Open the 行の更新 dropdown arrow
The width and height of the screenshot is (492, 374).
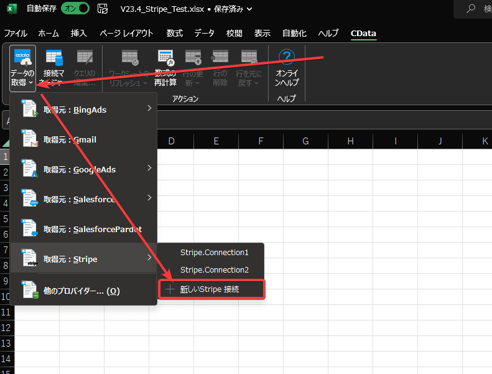[197, 83]
